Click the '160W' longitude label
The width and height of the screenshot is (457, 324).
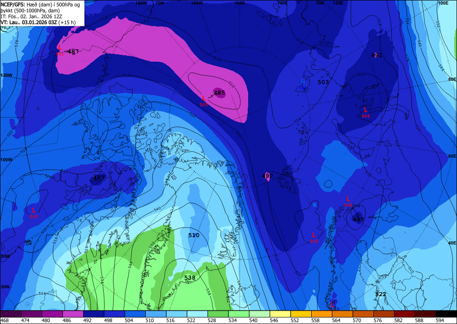coord(141,3)
